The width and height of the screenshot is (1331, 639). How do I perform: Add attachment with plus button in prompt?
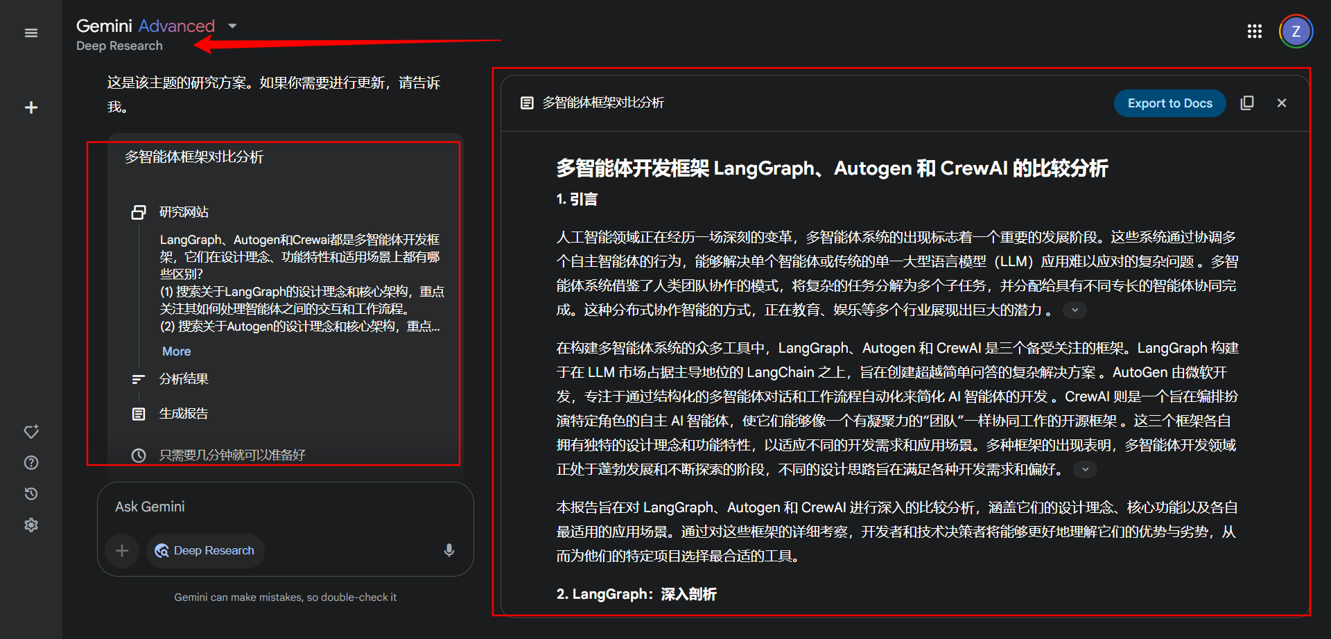122,551
